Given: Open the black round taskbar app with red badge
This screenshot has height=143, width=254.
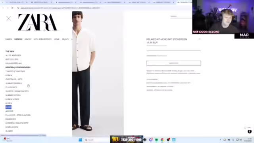Looking at the screenshot, I should coord(168,139).
